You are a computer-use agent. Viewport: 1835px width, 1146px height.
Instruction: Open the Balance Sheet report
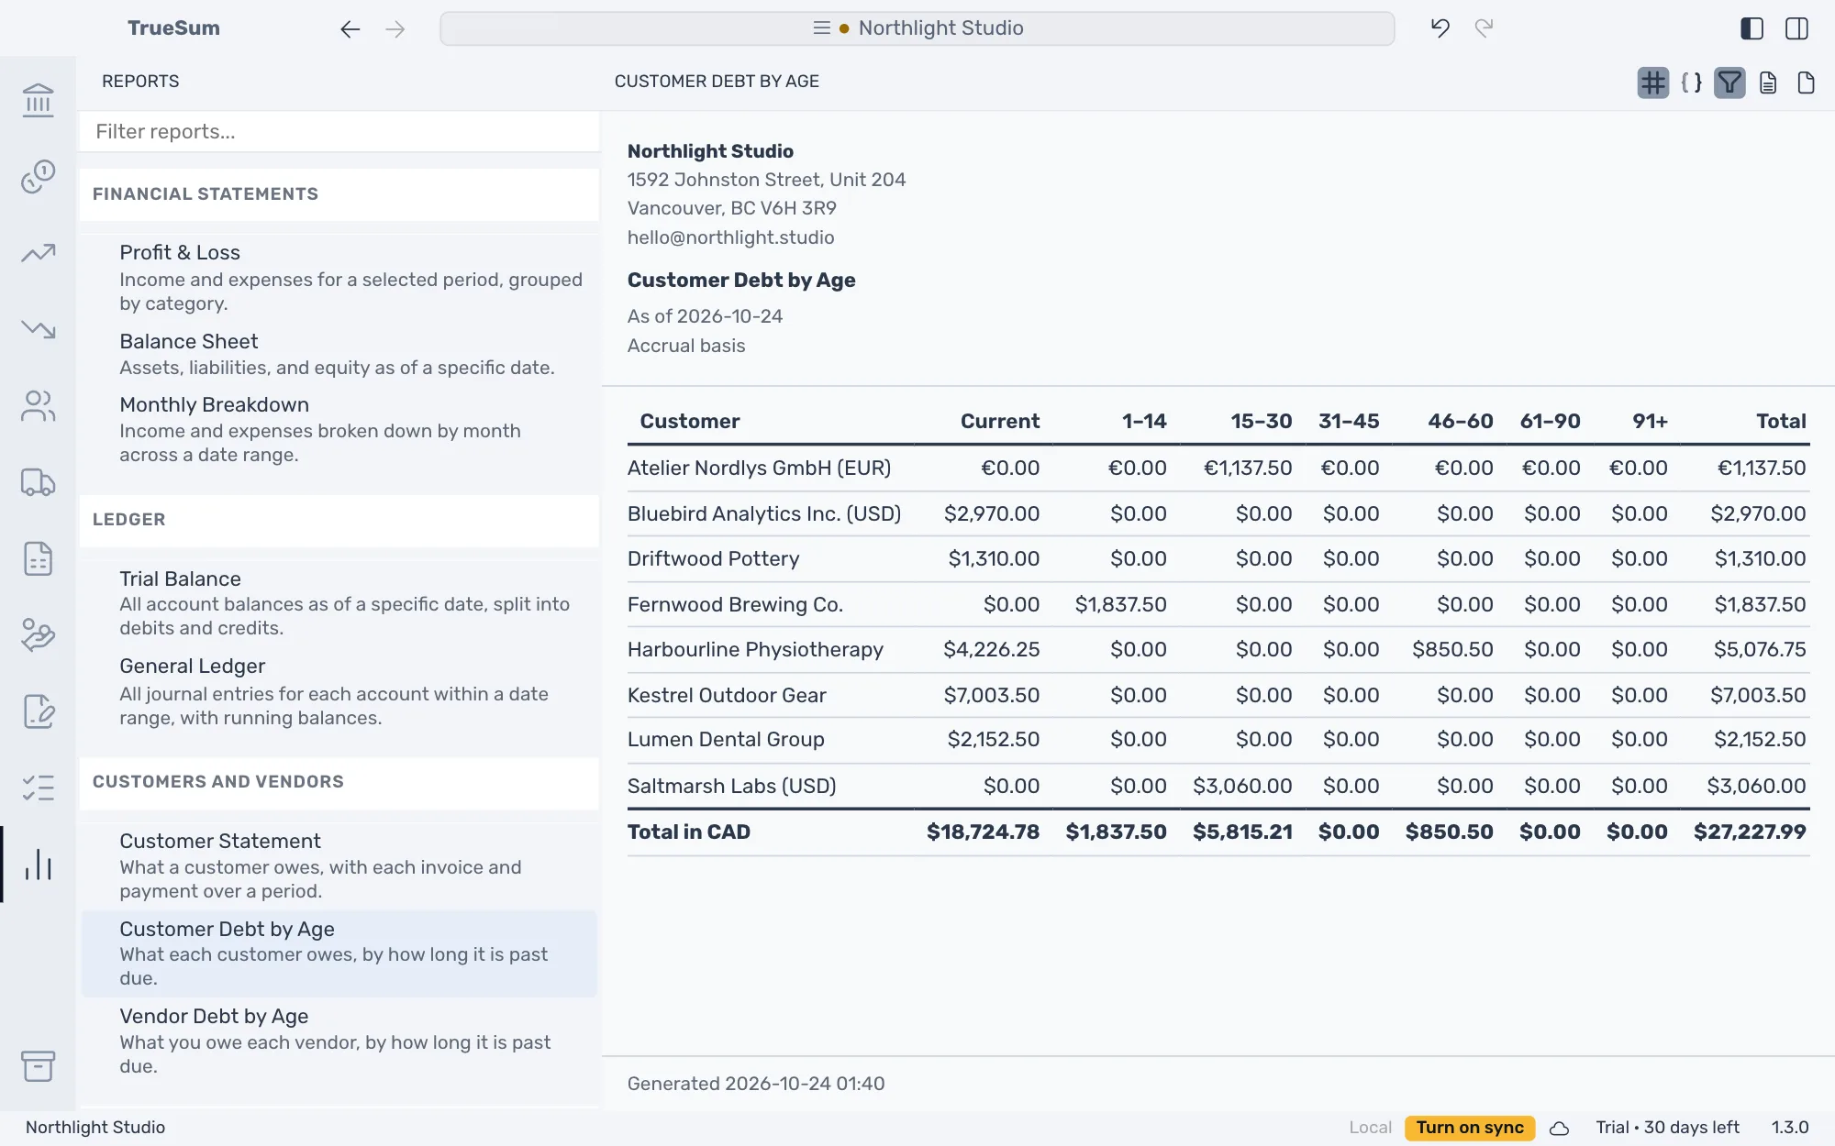(x=339, y=354)
